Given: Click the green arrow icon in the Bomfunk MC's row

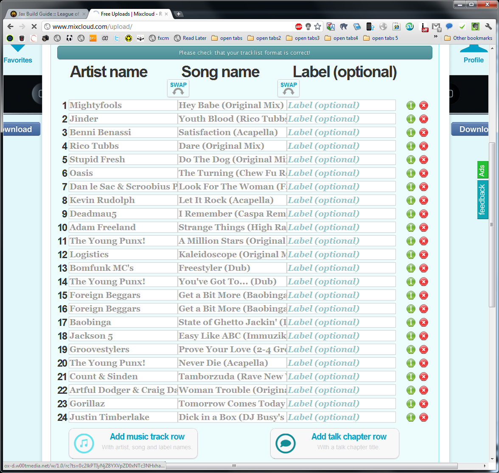Looking at the screenshot, I should 411,268.
